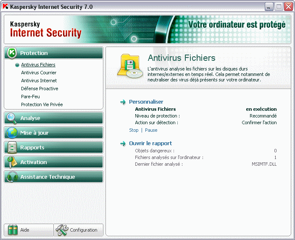Expand the Assistance Technique section
The image size is (295, 240).
coord(54,177)
